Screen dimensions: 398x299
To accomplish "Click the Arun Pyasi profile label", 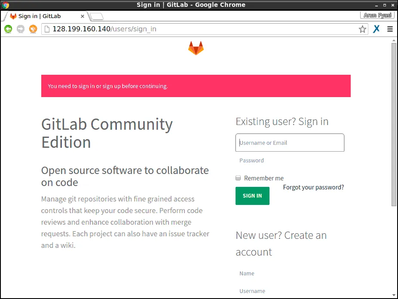I will pos(377,15).
